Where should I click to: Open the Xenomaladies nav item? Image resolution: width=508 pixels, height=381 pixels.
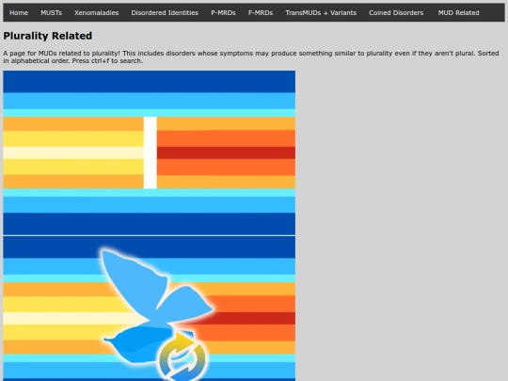tap(96, 13)
